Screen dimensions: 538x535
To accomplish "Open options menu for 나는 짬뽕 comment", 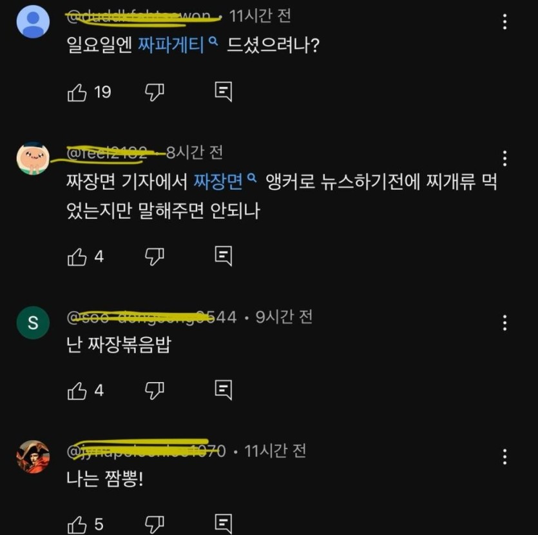I will point(505,456).
